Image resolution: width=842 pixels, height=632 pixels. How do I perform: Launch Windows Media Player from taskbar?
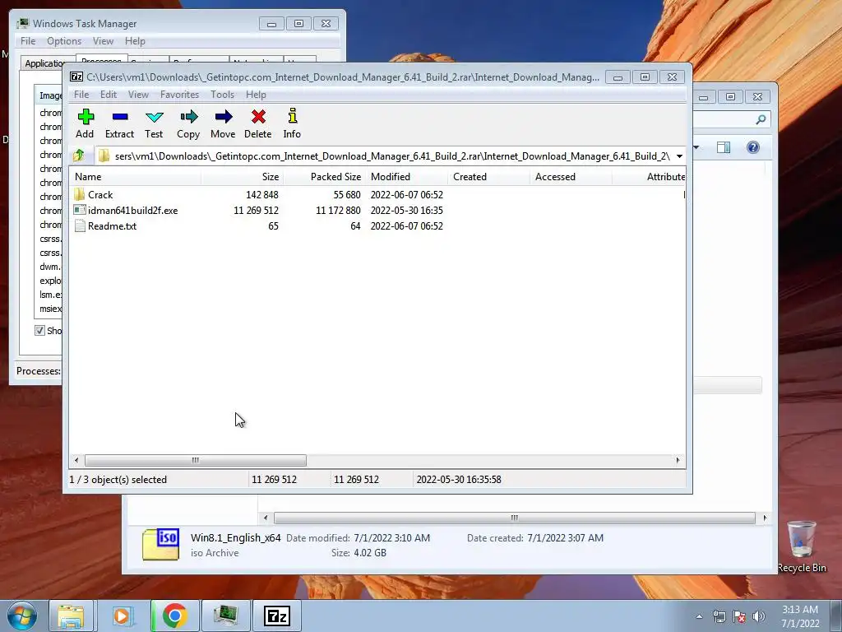(x=122, y=616)
